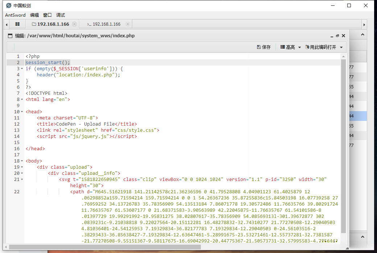Expand the 高亮 dropdown arrow
This screenshot has width=377, height=253.
coord(299,47)
